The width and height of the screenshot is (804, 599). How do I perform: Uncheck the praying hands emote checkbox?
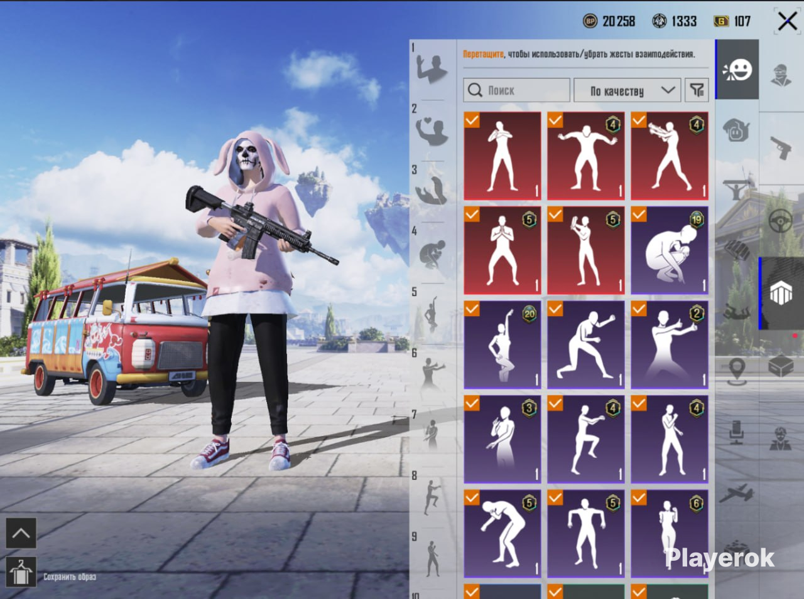[472, 215]
